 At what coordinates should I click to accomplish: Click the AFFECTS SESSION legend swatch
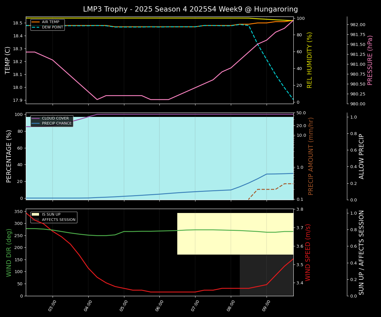[x=36, y=220]
